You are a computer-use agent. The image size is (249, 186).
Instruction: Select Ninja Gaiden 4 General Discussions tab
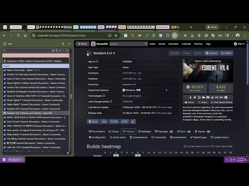point(36,134)
